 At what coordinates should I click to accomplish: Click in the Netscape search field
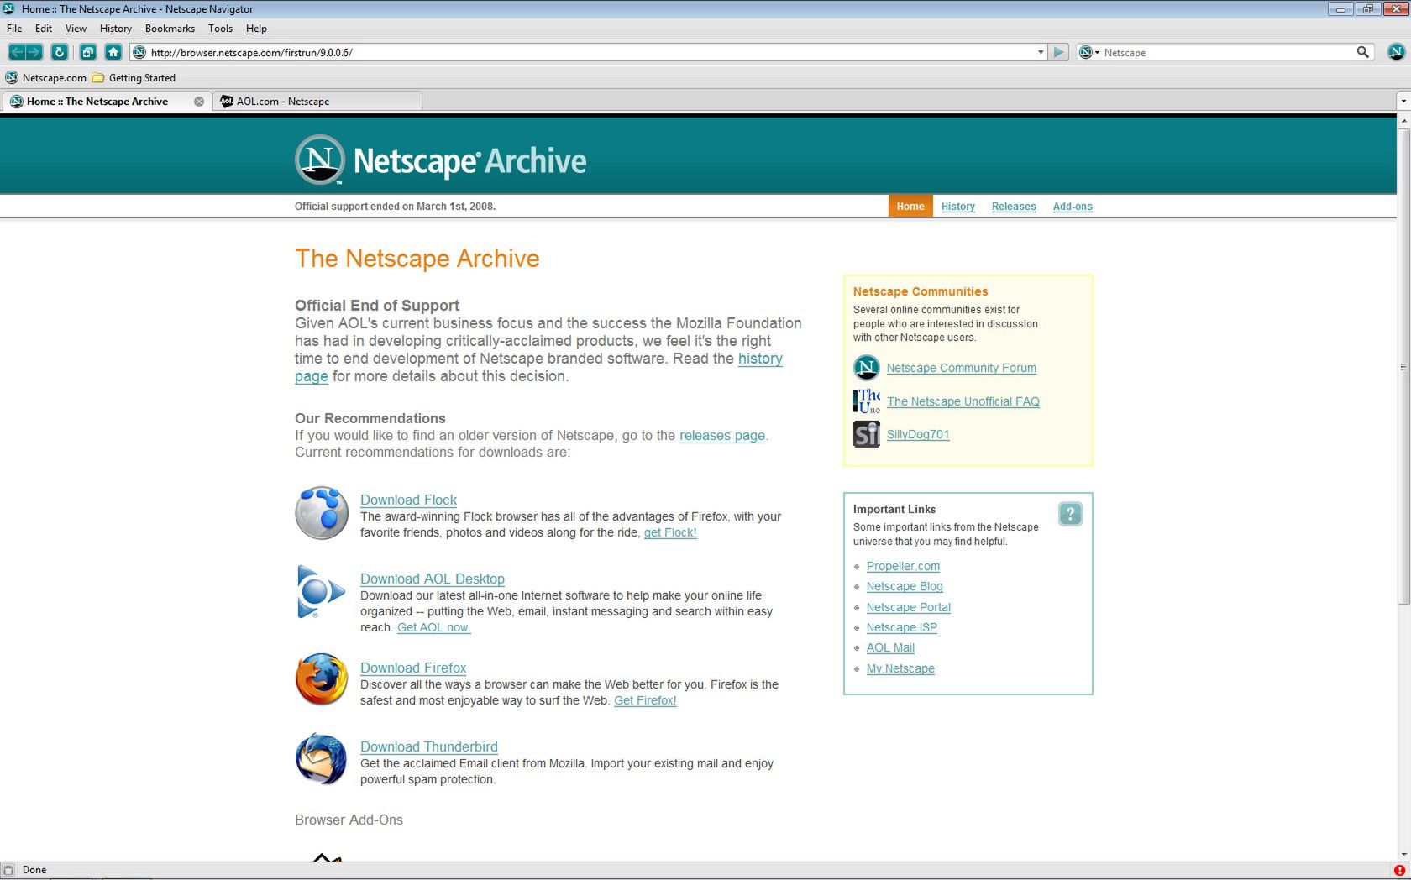(x=1226, y=52)
